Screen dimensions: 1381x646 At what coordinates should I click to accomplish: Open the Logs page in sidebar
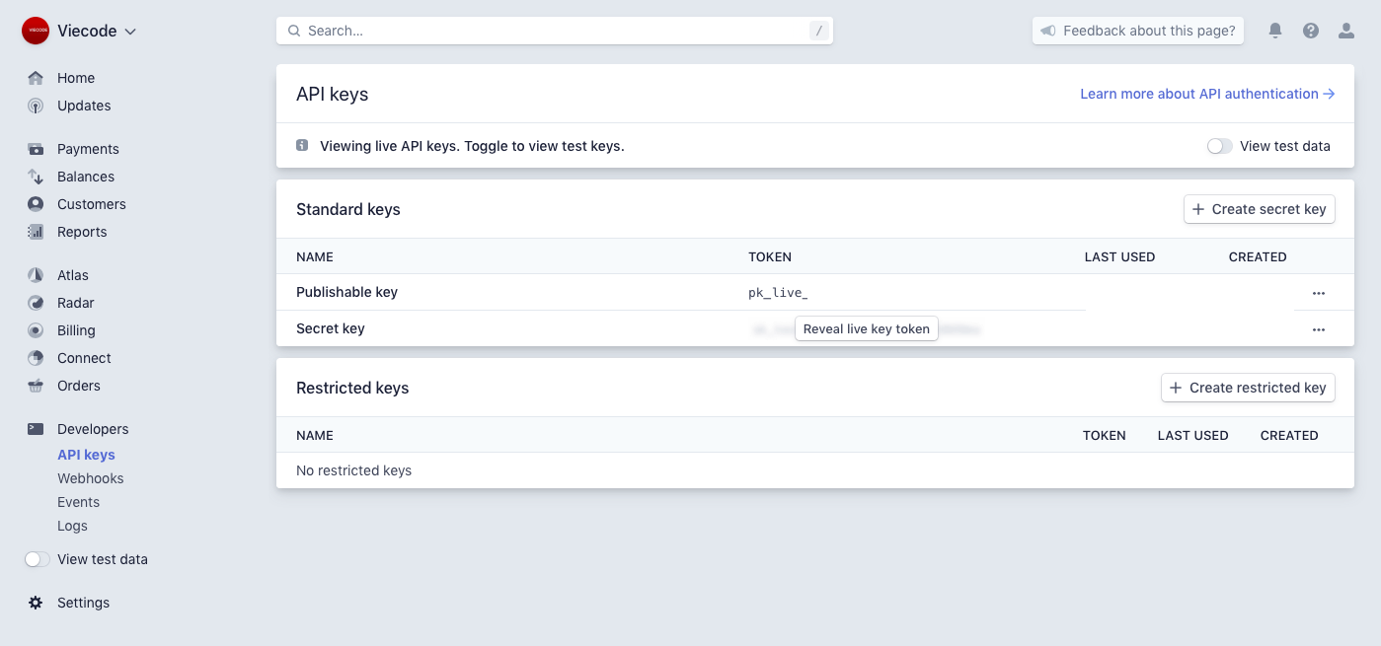pos(72,526)
